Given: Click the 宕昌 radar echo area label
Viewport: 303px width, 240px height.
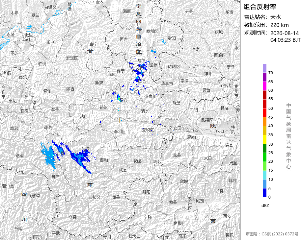Looking at the screenshot, I should point(61,154).
